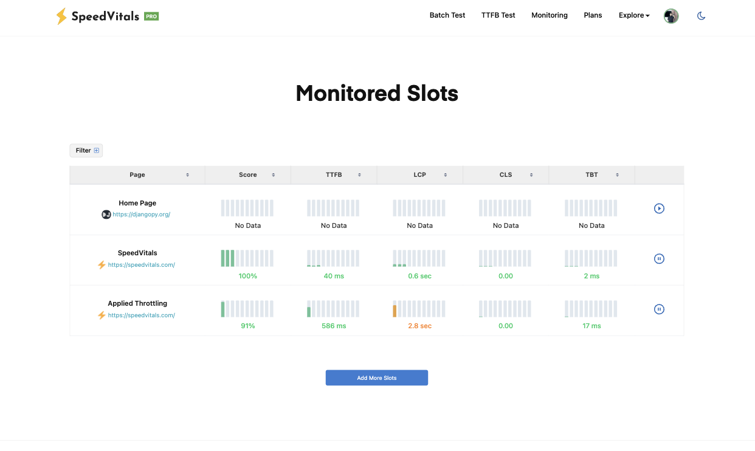Sort the table by Score column
The image size is (755, 451).
click(274, 175)
